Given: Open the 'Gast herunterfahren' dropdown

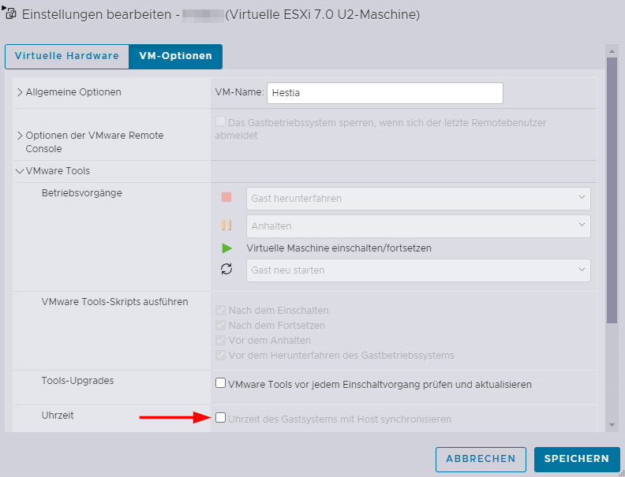Looking at the screenshot, I should click(x=418, y=198).
